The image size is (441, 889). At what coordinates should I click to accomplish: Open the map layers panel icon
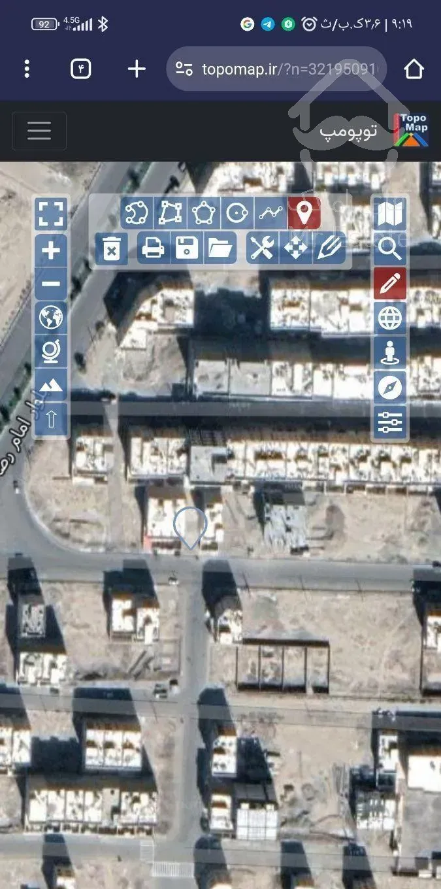click(x=390, y=214)
